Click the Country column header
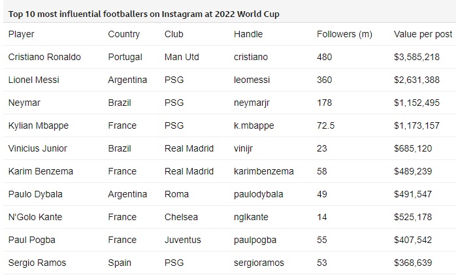The image size is (456, 277). 123,34
